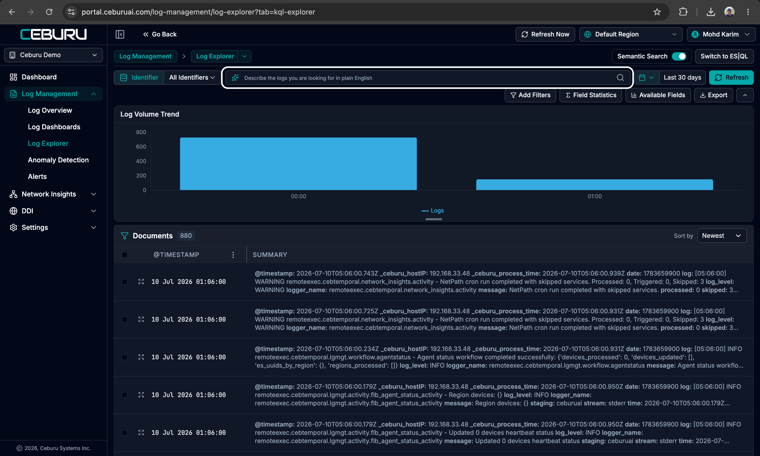
Task: Open Anomaly Detection in the sidebar
Action: 58,160
